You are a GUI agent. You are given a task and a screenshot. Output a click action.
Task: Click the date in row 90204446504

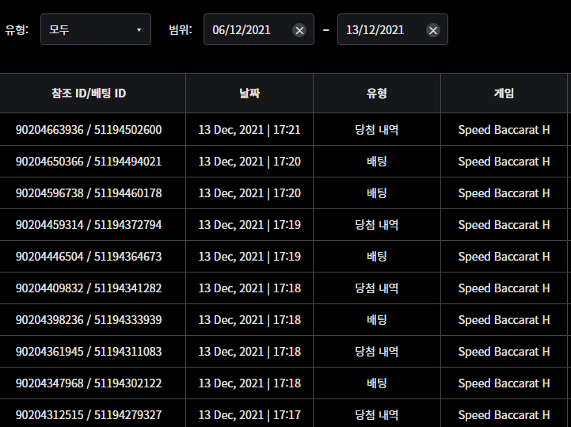pyautogui.click(x=249, y=257)
